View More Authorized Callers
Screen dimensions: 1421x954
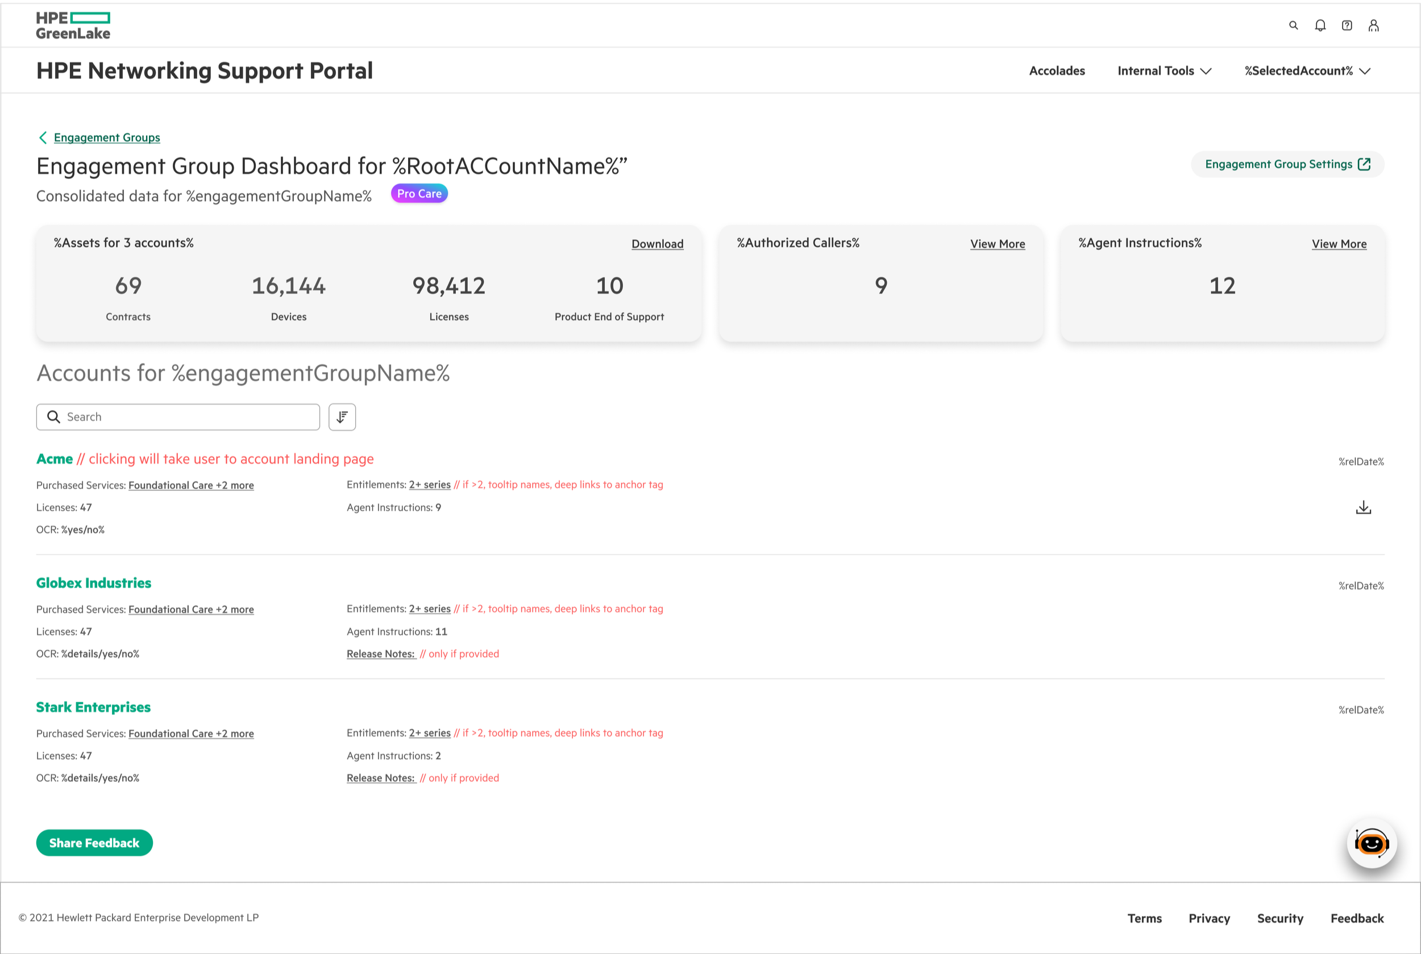[x=997, y=244]
